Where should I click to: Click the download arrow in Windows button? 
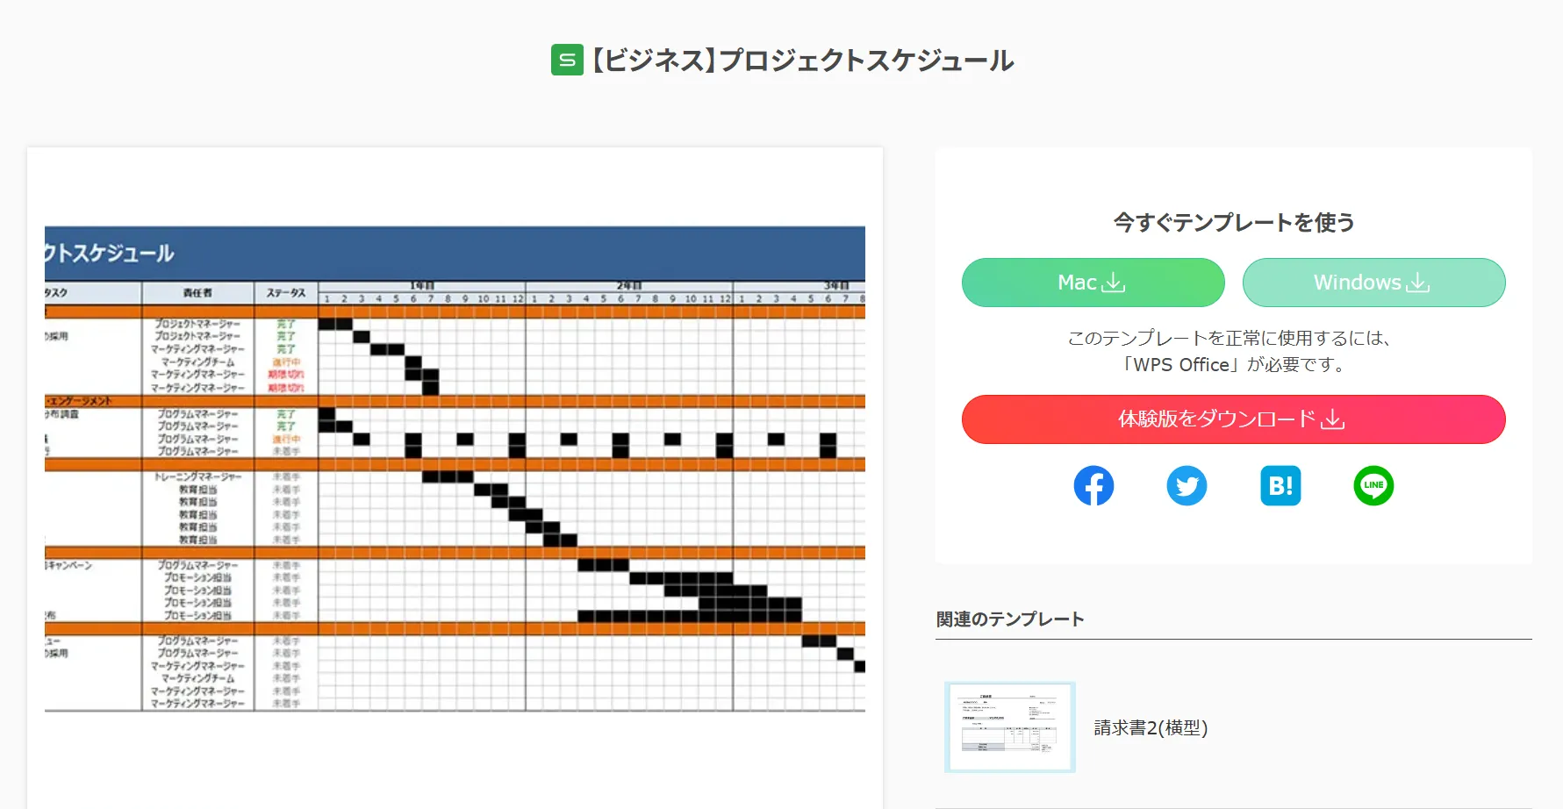click(x=1418, y=283)
